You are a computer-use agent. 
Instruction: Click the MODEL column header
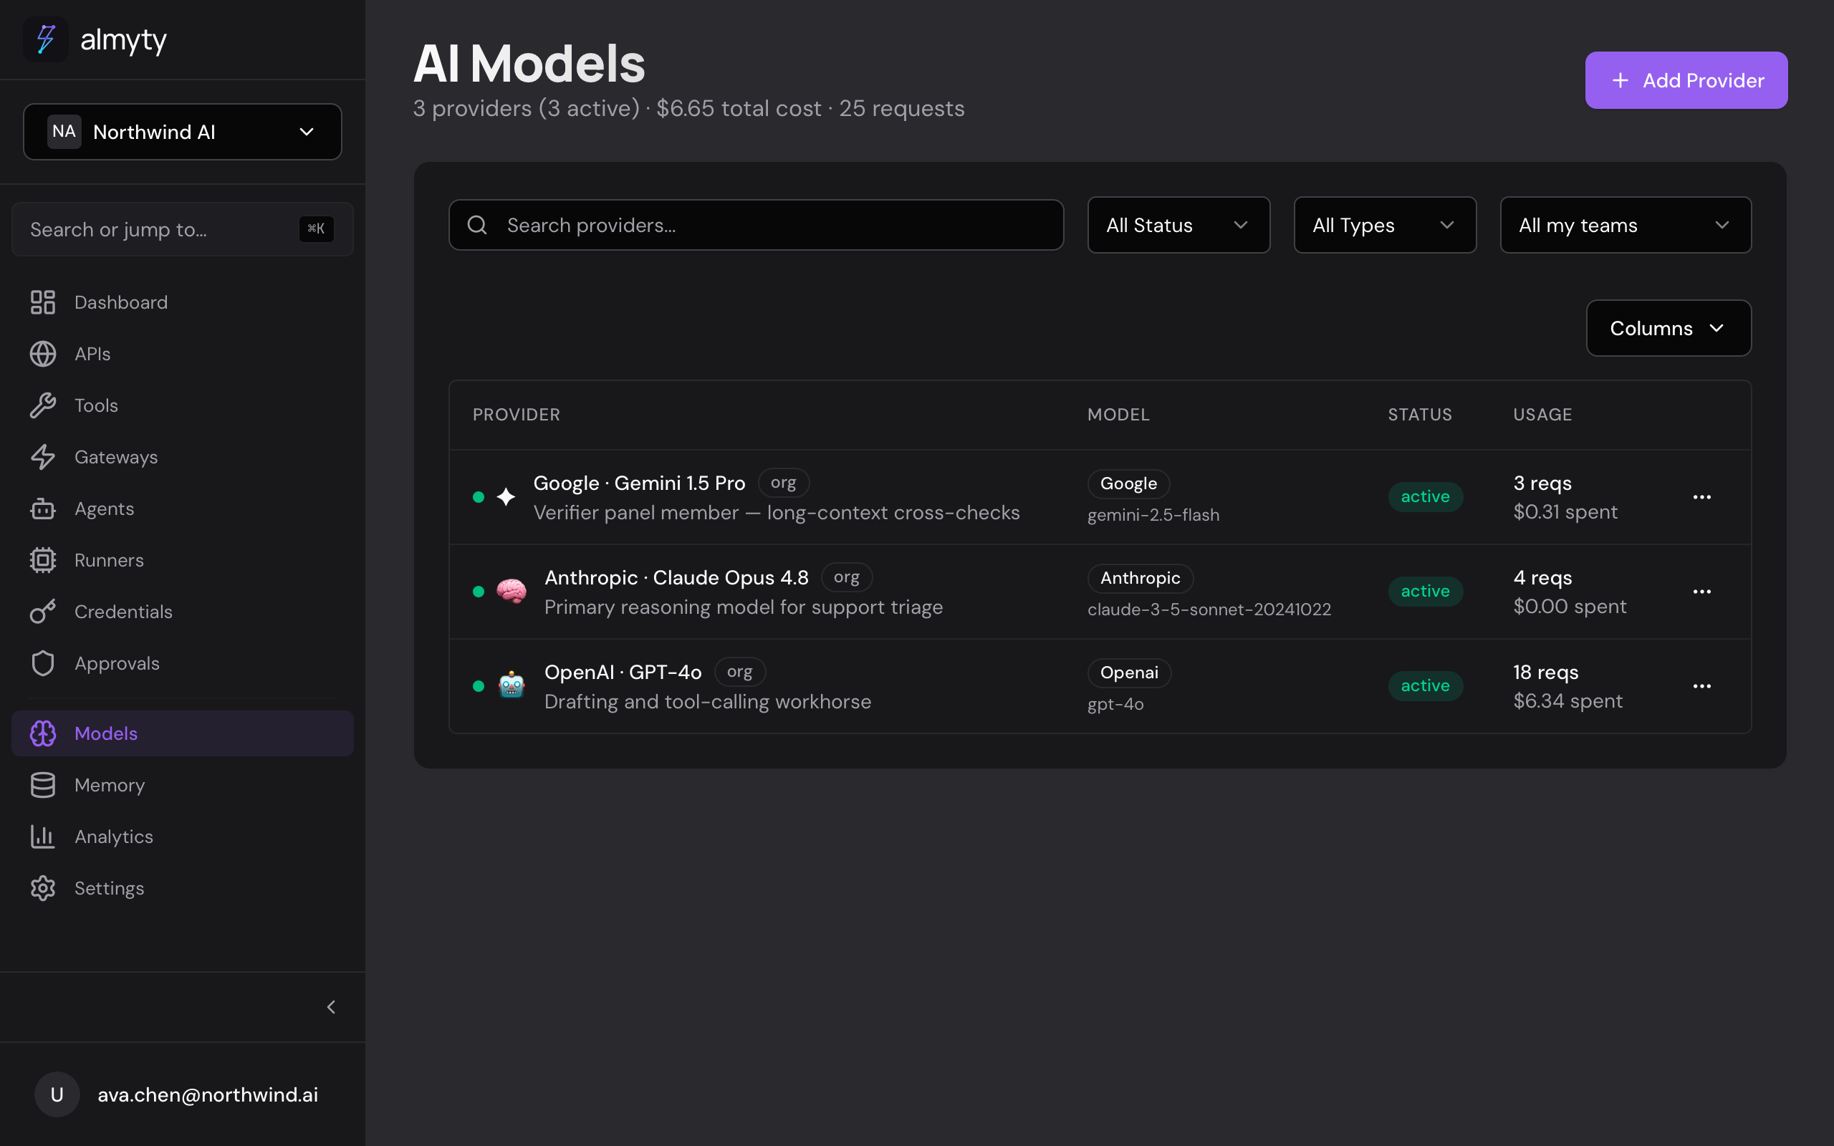coord(1118,415)
